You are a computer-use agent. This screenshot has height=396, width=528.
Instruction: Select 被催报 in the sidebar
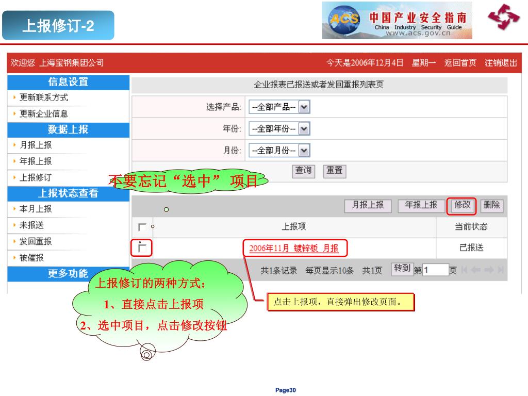point(31,258)
